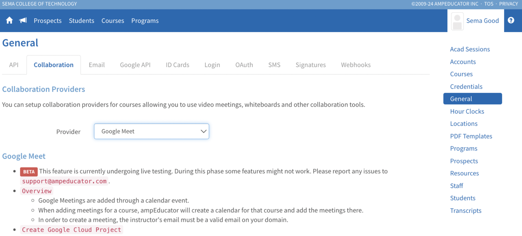Open the announcements megaphone icon
This screenshot has height=236, width=522.
click(x=23, y=20)
